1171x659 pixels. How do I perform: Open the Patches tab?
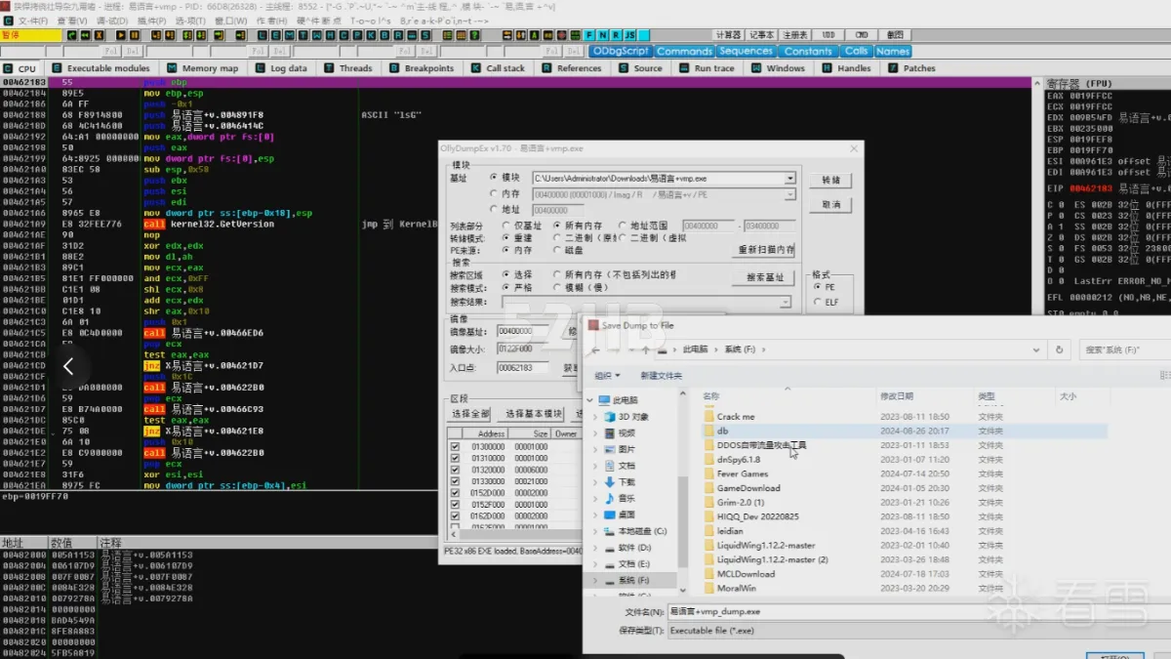pos(911,68)
